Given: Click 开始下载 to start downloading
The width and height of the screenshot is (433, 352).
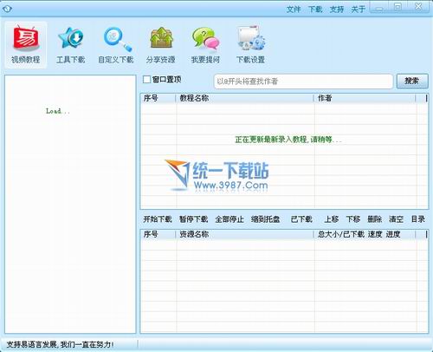Looking at the screenshot, I should (x=158, y=219).
